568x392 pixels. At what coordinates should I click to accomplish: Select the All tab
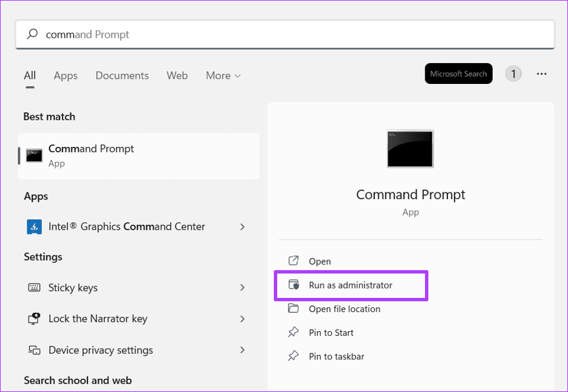[x=30, y=75]
